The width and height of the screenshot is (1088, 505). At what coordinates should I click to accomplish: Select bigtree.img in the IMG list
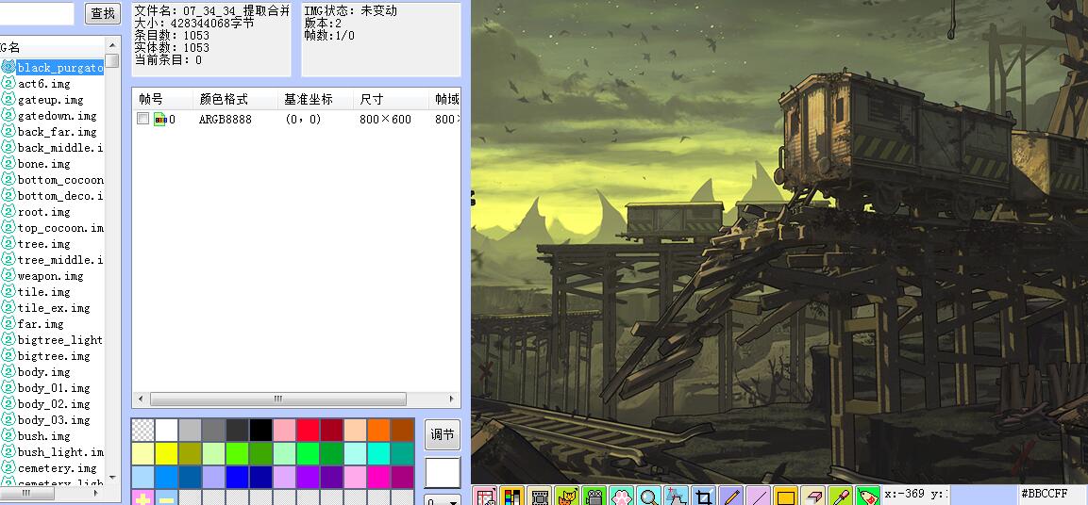pyautogui.click(x=54, y=356)
